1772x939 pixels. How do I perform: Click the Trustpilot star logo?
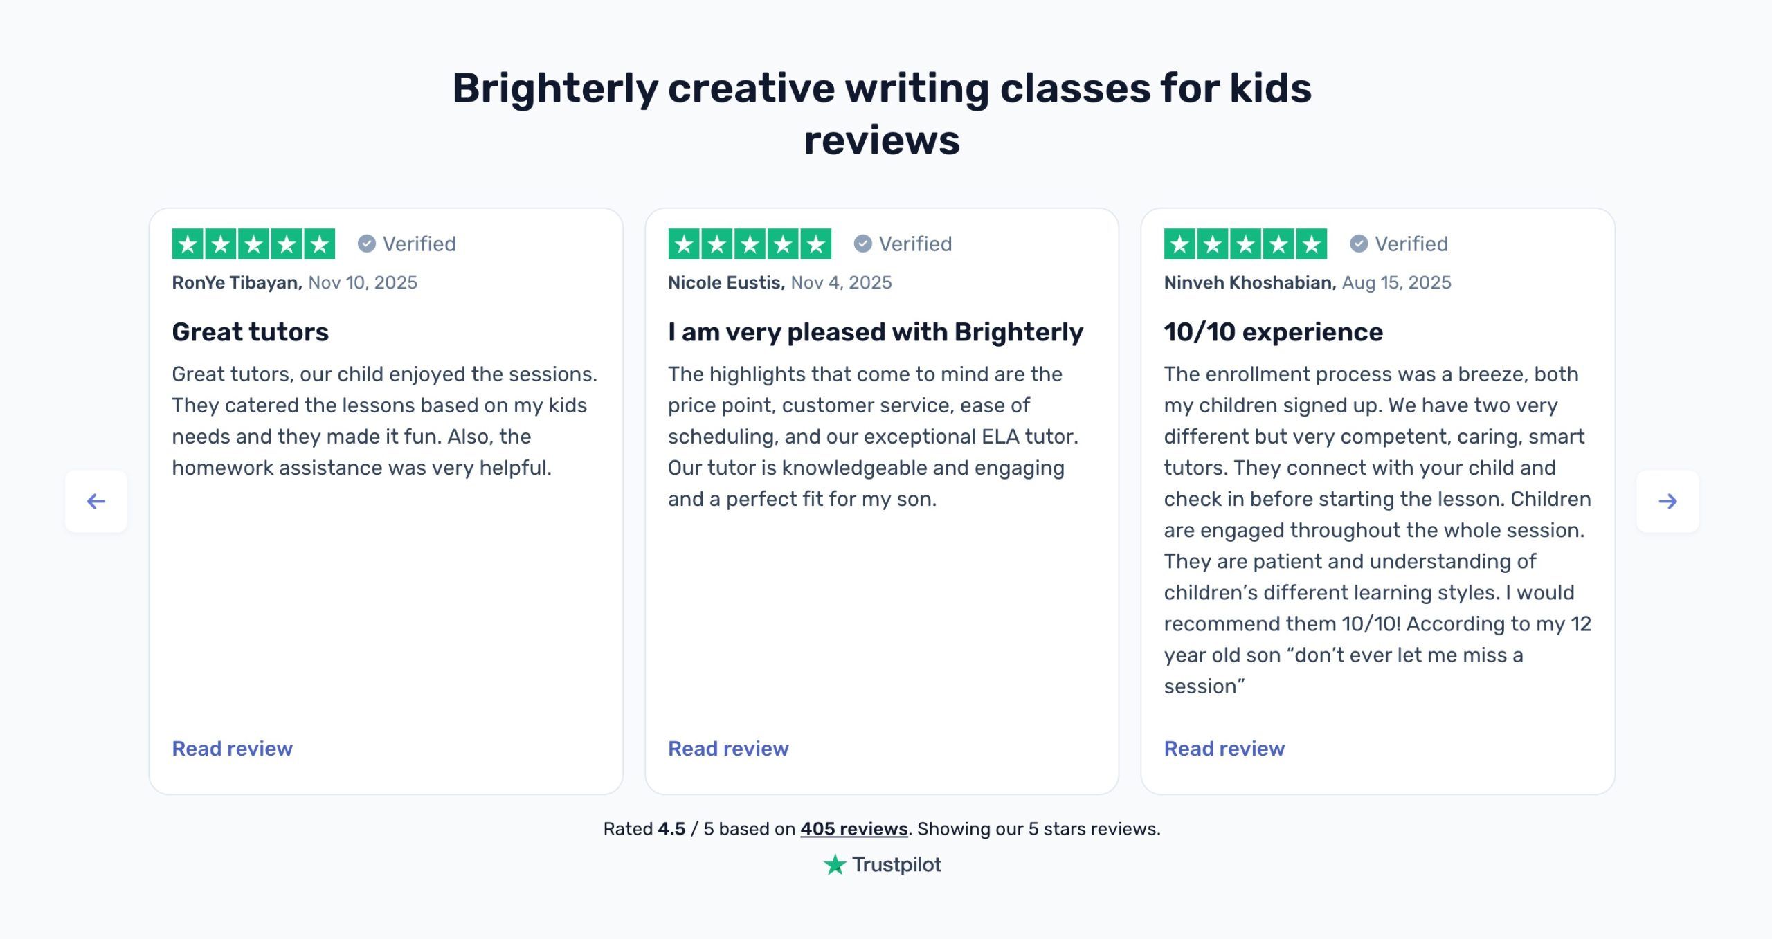tap(834, 864)
